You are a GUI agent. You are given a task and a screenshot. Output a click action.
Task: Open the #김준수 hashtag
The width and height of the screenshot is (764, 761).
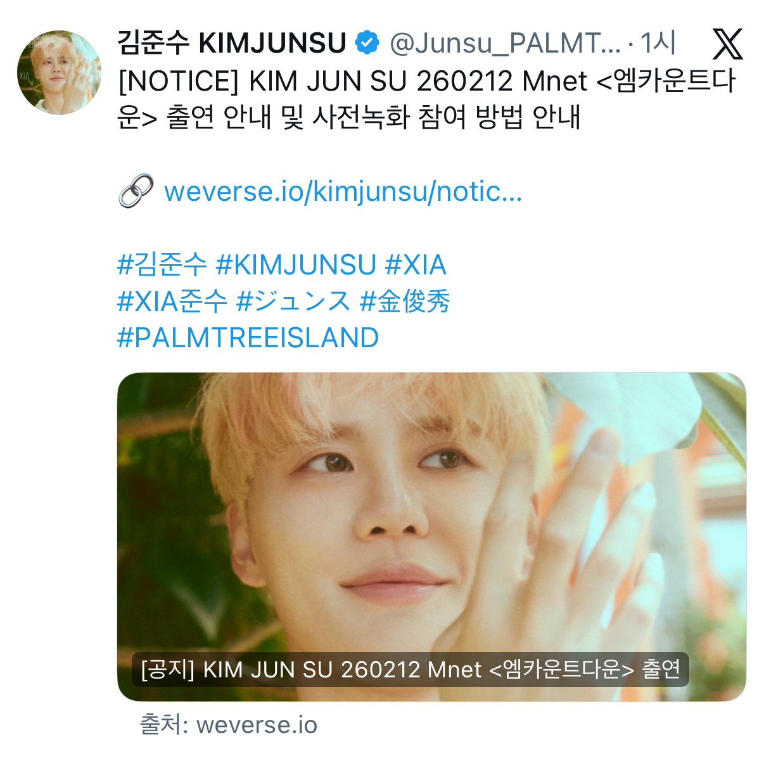pos(162,265)
